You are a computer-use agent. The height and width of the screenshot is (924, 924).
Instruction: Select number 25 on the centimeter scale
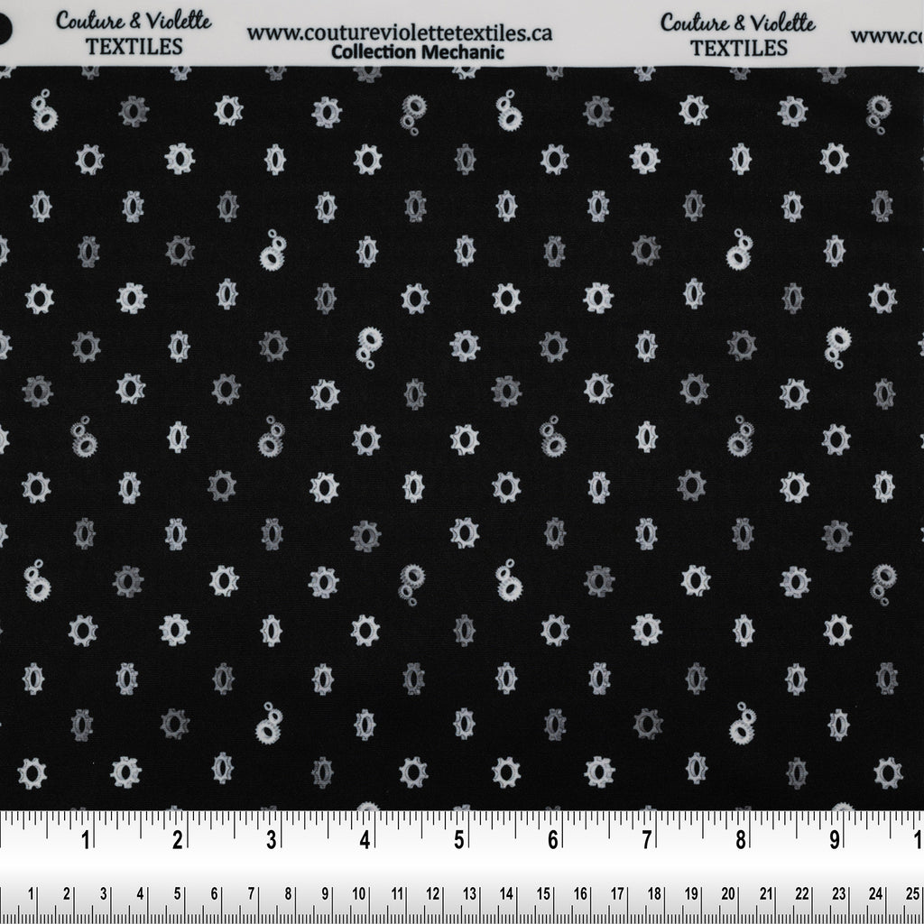tap(911, 894)
